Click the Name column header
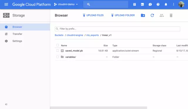Image resolution: width=188 pixels, height=109 pixels. click(x=64, y=46)
